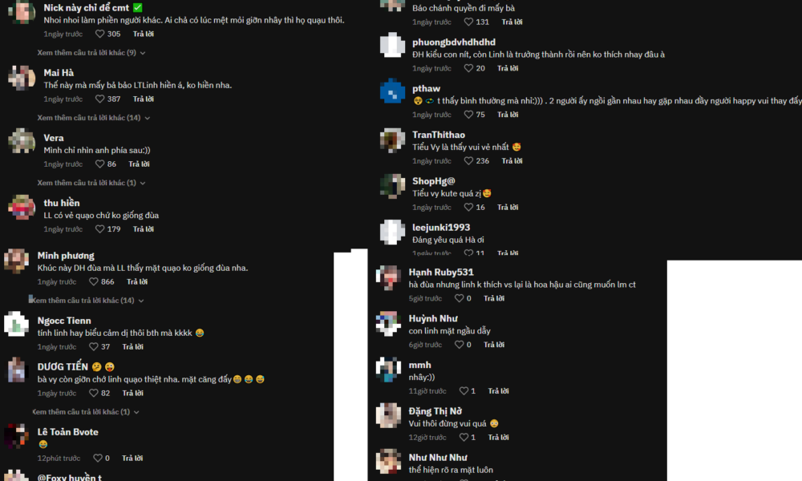Toggle like on Ngocc Tienn's comment
This screenshot has width=802, height=481.
pos(94,346)
